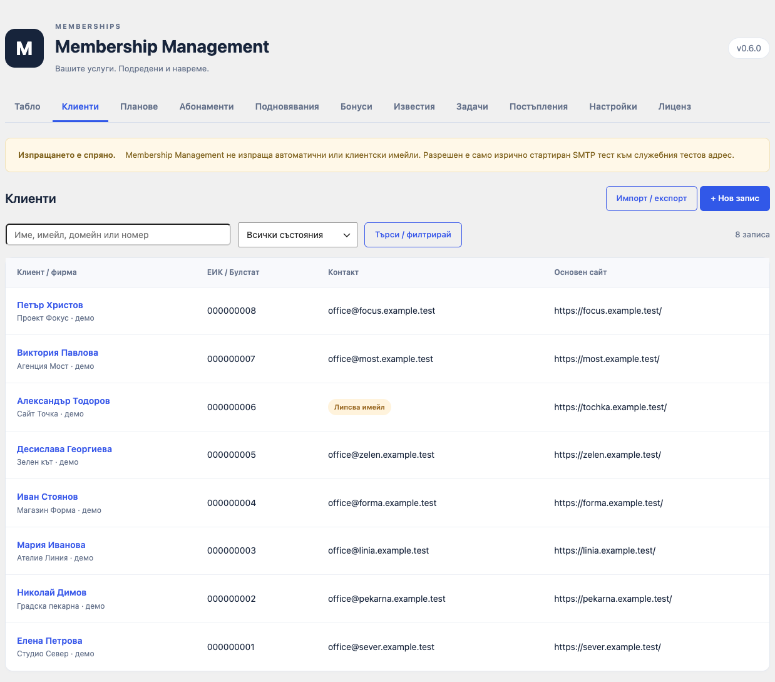Open the Табло tab

[28, 106]
